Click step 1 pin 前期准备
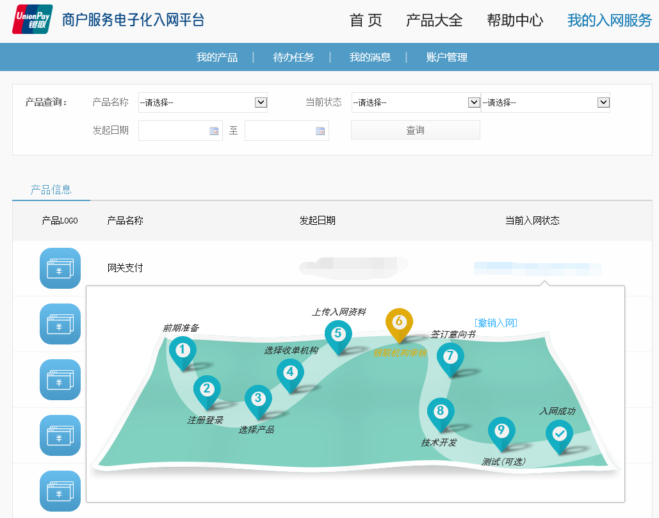659x518 pixels. point(183,351)
